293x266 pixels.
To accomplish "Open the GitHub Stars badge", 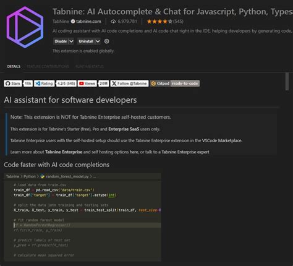I will 18,84.
